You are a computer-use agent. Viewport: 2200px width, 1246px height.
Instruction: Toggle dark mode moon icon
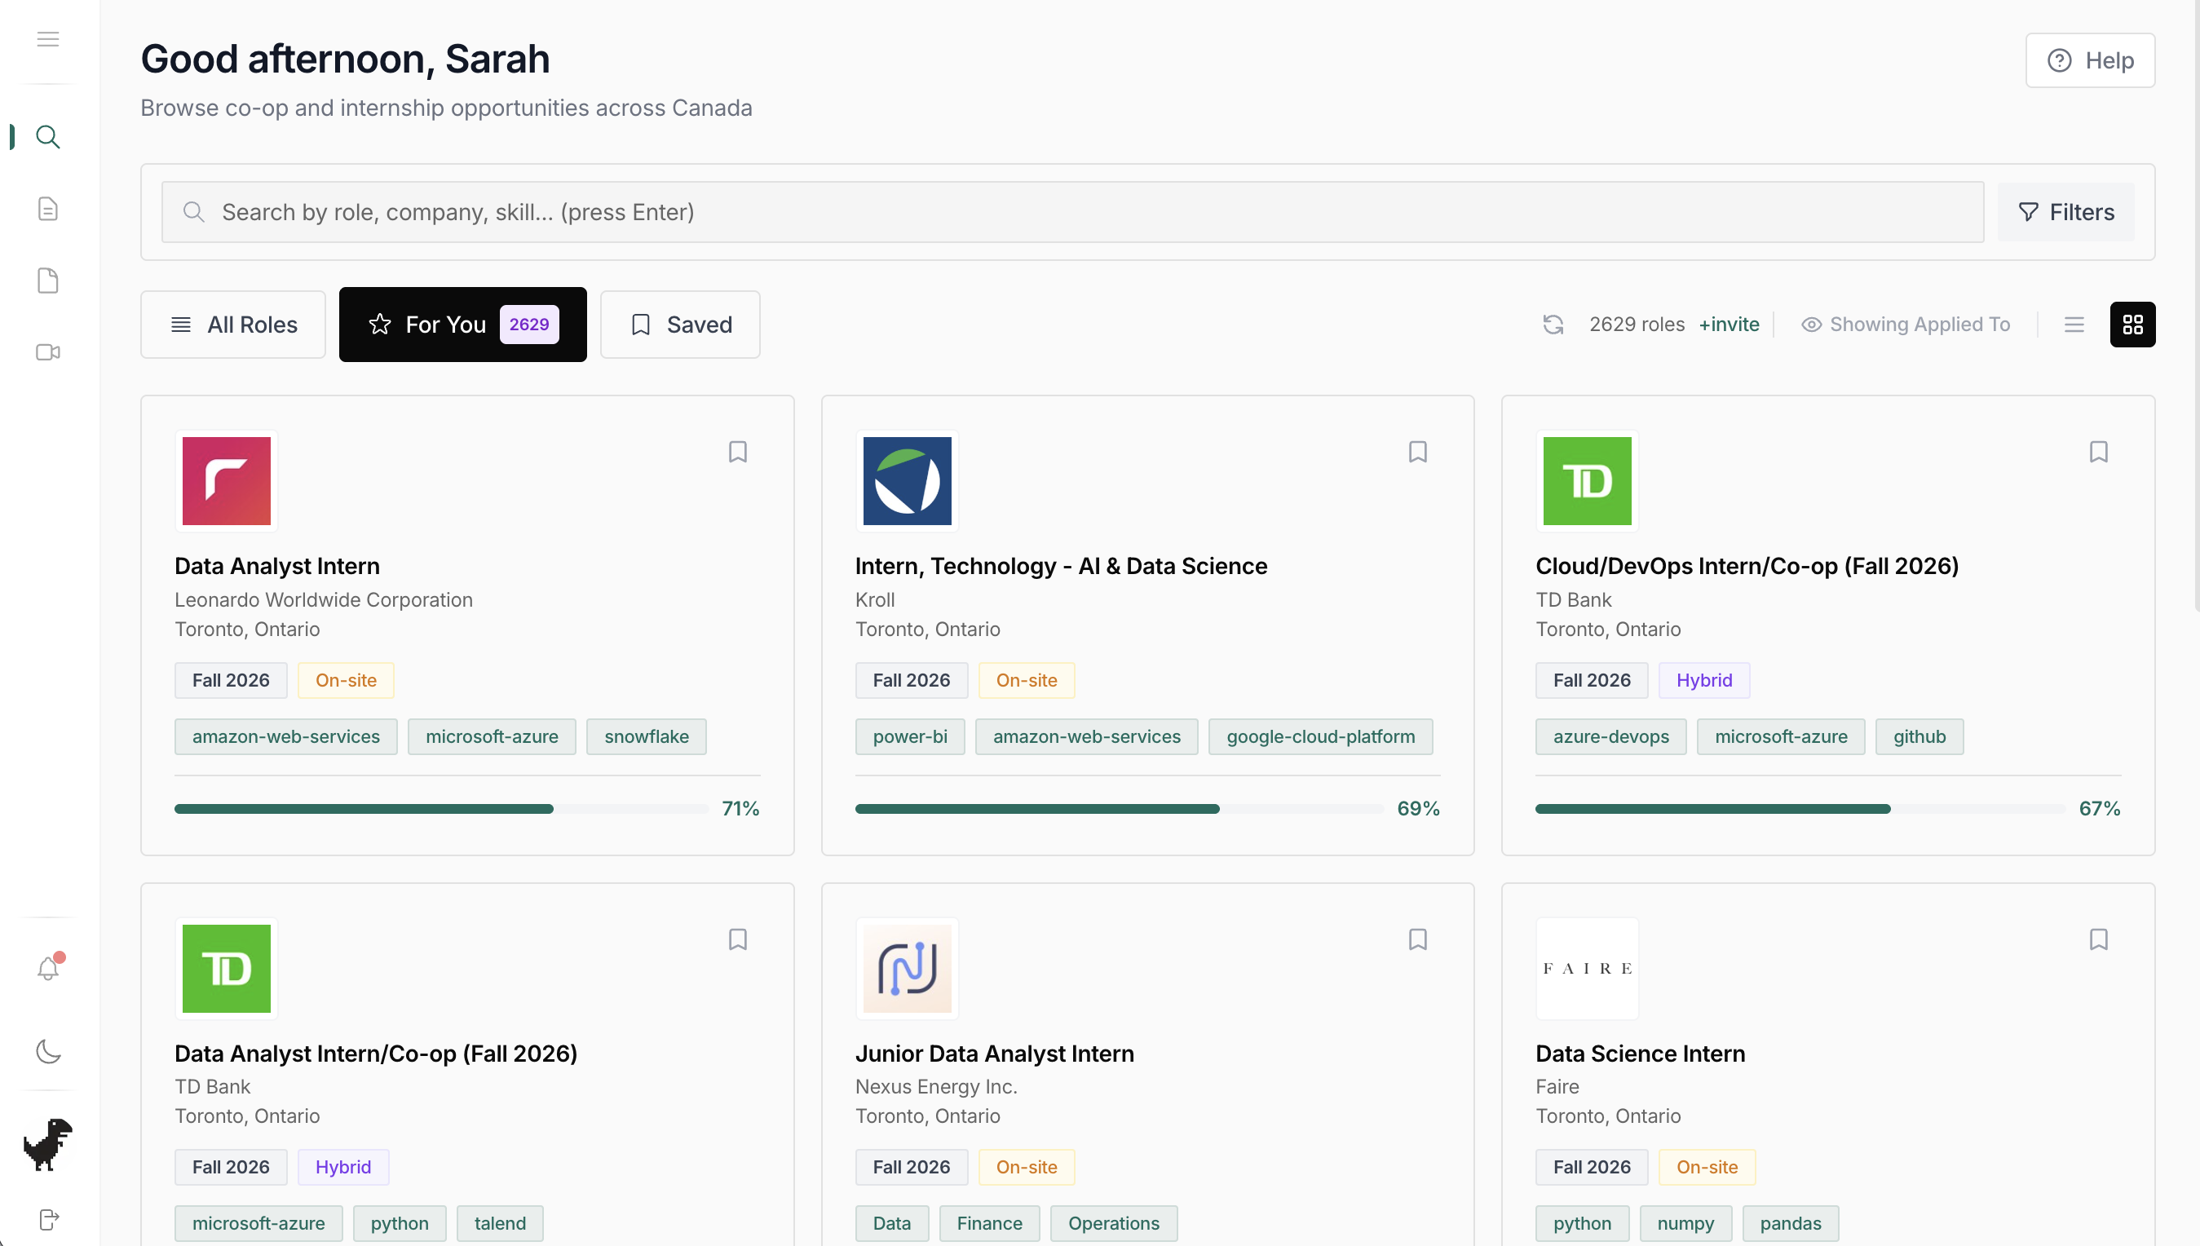48,1051
